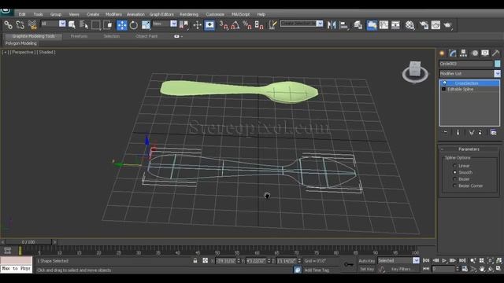504x283 pixels.
Task: Open the Selected key filter dropdown
Action: click(398, 260)
